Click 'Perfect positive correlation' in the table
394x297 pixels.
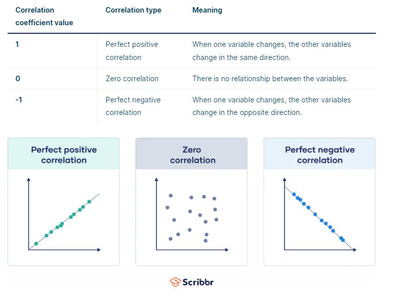pos(132,51)
